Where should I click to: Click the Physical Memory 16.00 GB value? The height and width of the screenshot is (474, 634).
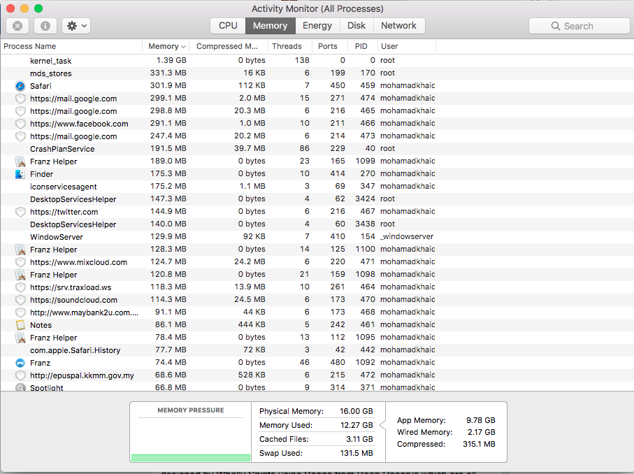[x=356, y=411]
